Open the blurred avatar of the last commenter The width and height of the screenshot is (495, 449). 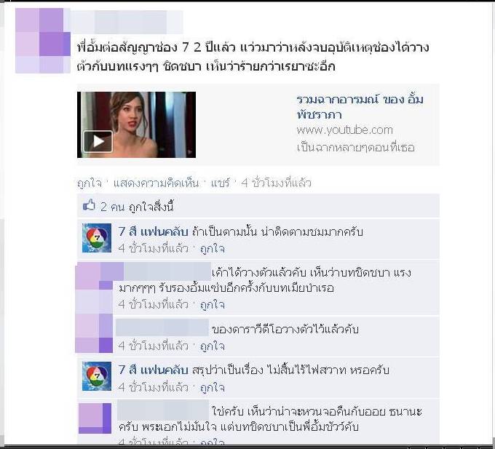pos(95,418)
